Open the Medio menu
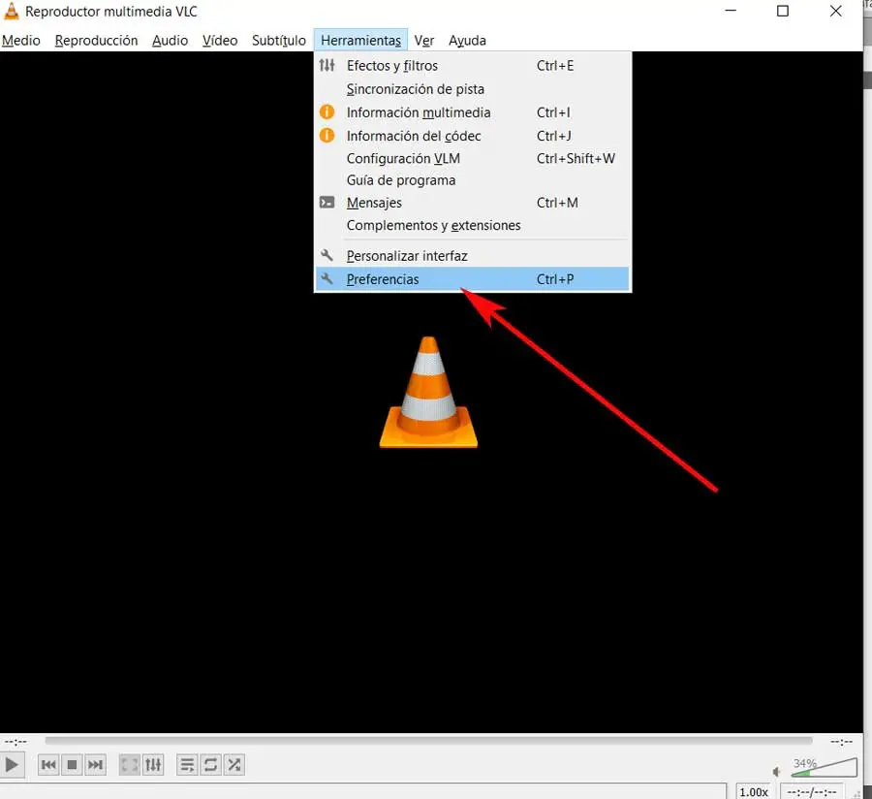Screen dimensions: 872x799 21,40
